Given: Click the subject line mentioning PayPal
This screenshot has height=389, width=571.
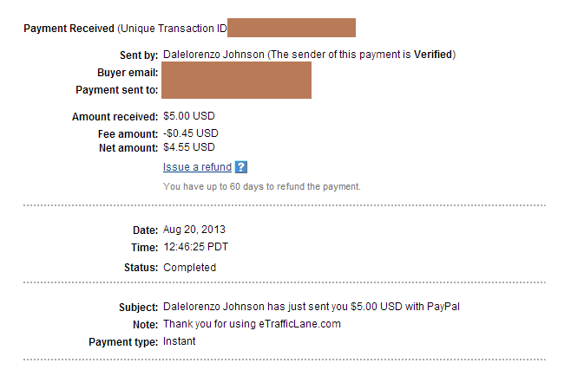Looking at the screenshot, I should pyautogui.click(x=311, y=307).
